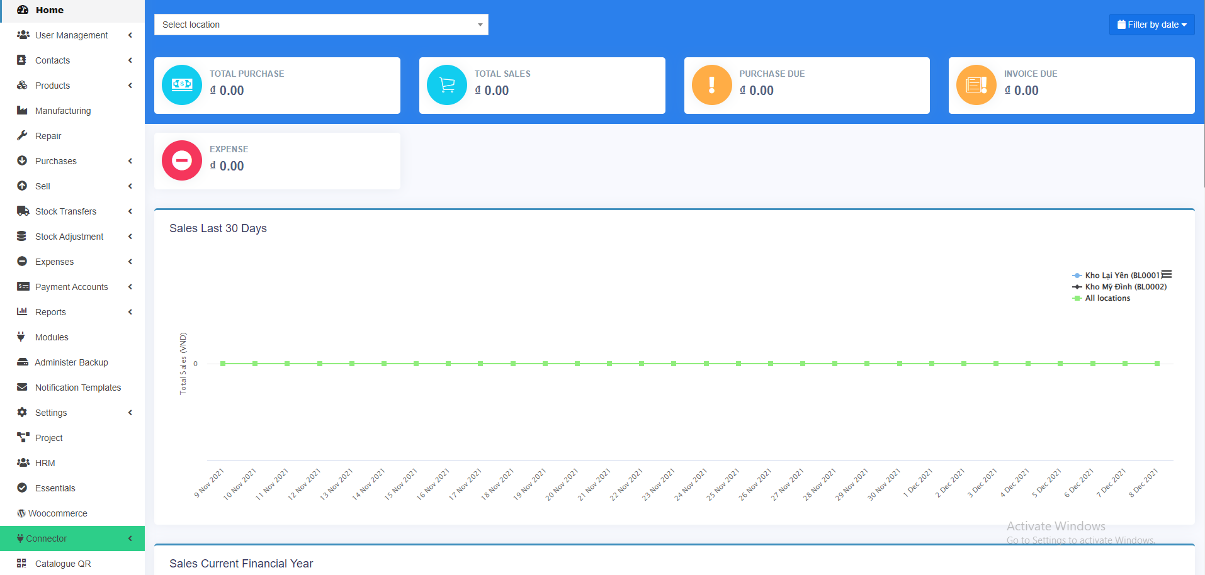Viewport: 1205px width, 575px height.
Task: Click the Repair wrench icon in sidebar
Action: [22, 136]
